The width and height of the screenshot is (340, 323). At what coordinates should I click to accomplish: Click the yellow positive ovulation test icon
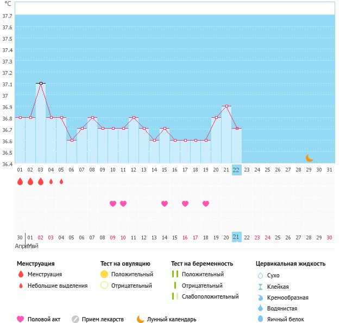click(x=104, y=275)
